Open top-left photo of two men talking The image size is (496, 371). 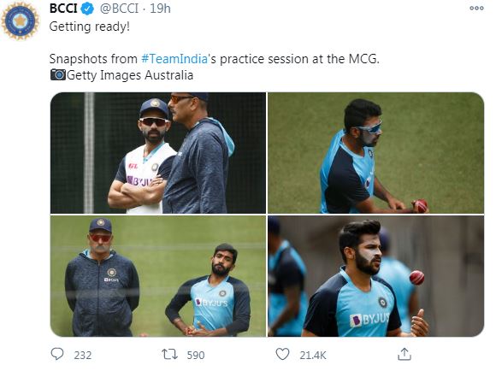pyautogui.click(x=158, y=153)
